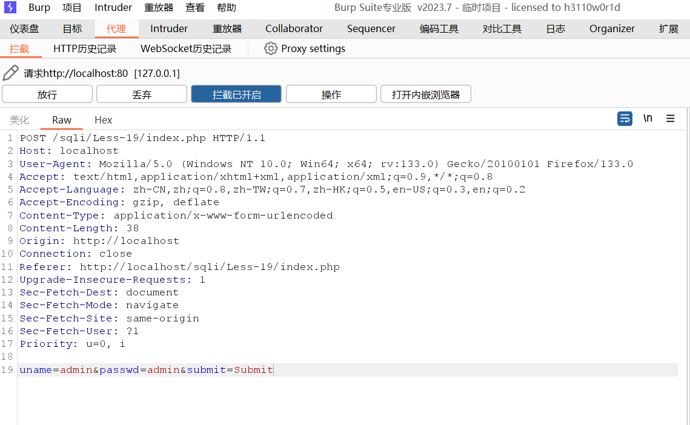The image size is (690, 425).
Task: Click the Content-Length: 38 line
Action: [79, 228]
